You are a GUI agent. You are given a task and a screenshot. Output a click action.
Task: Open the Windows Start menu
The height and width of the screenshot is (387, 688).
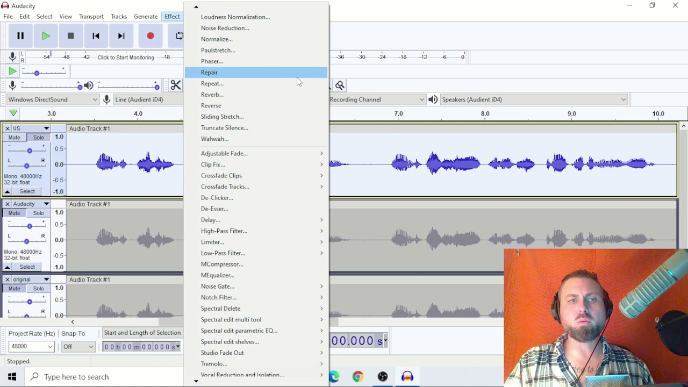click(x=12, y=376)
